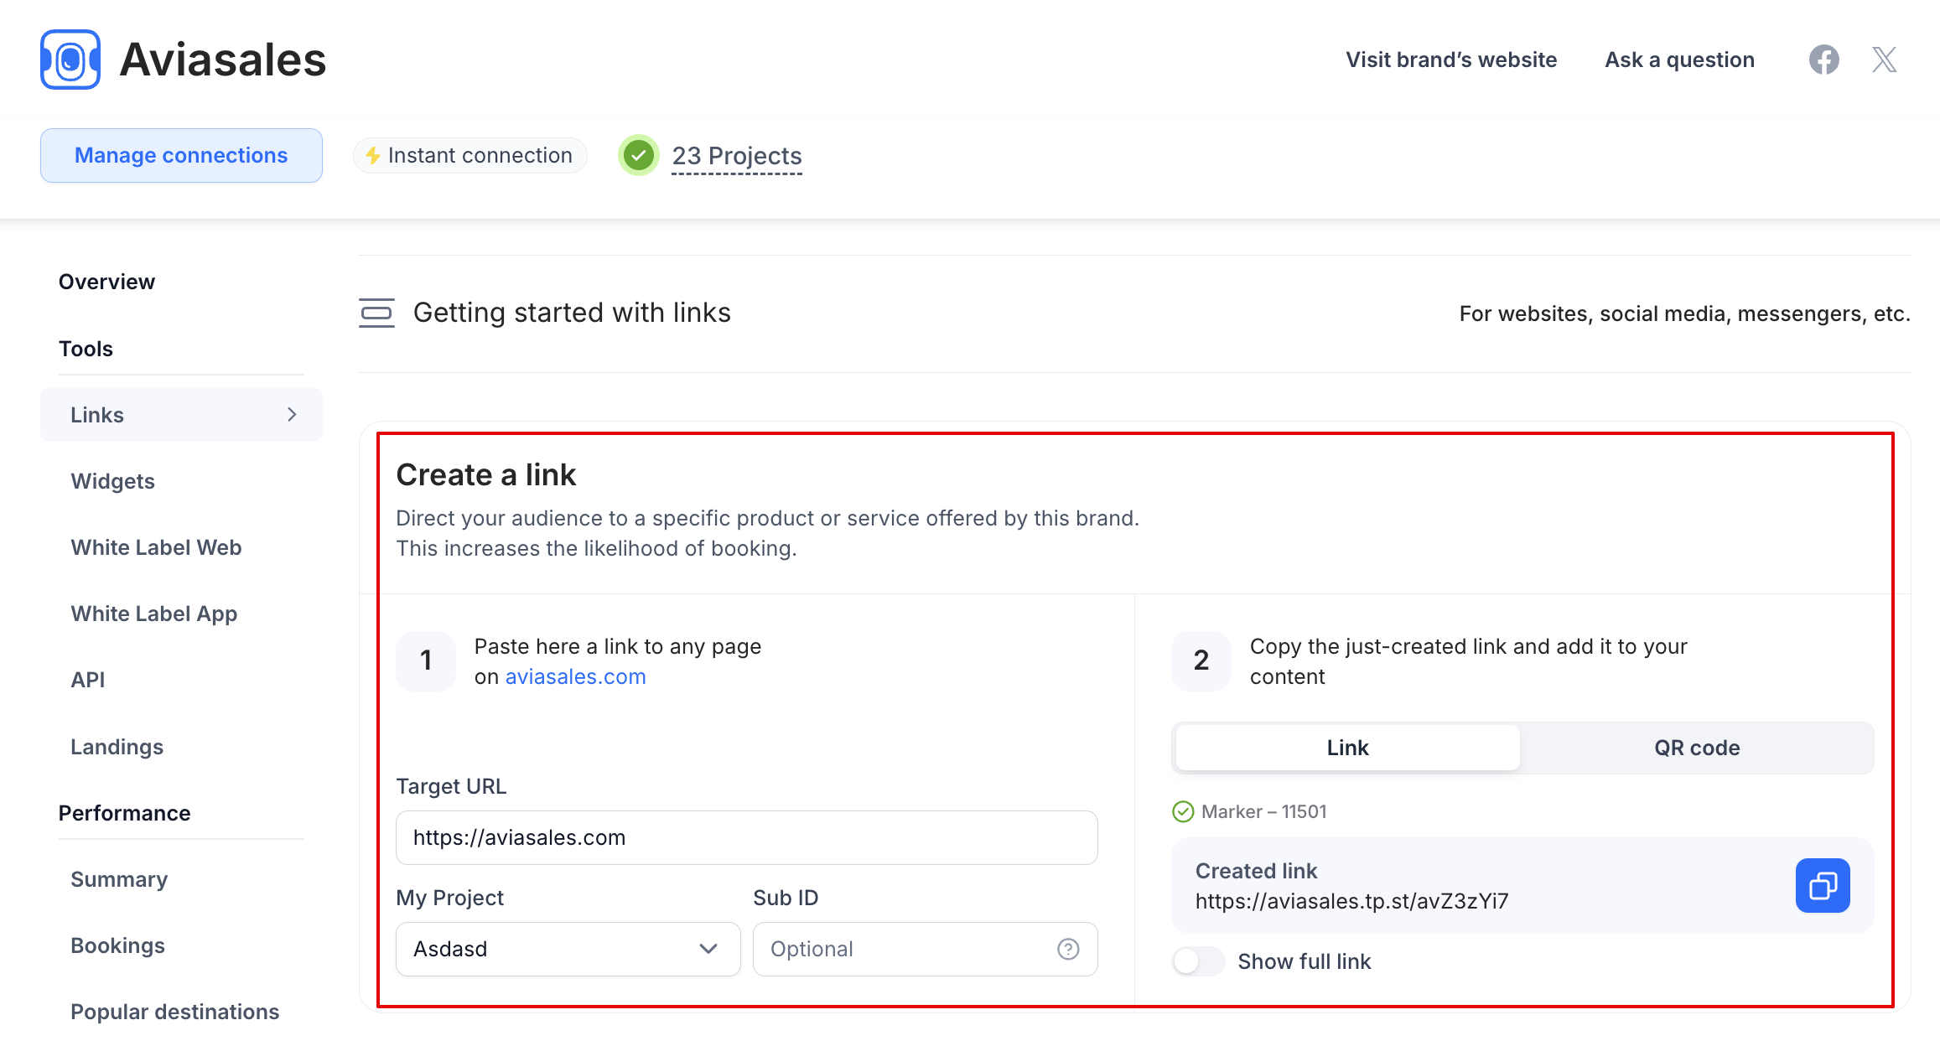Screen dimensions: 1940x1046
Task: Click the Create a link heading
Action: click(x=486, y=474)
